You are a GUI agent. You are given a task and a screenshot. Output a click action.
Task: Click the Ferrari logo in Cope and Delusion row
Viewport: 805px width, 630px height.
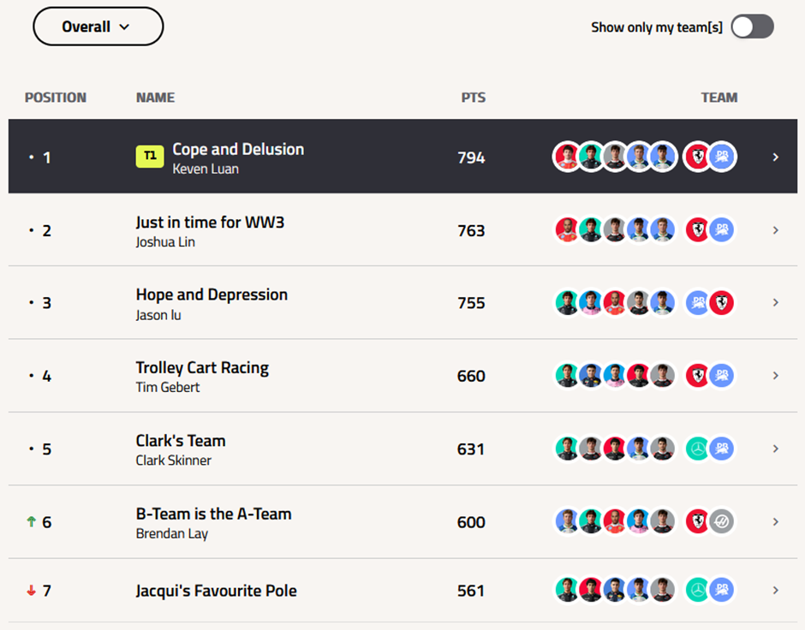[x=698, y=157]
